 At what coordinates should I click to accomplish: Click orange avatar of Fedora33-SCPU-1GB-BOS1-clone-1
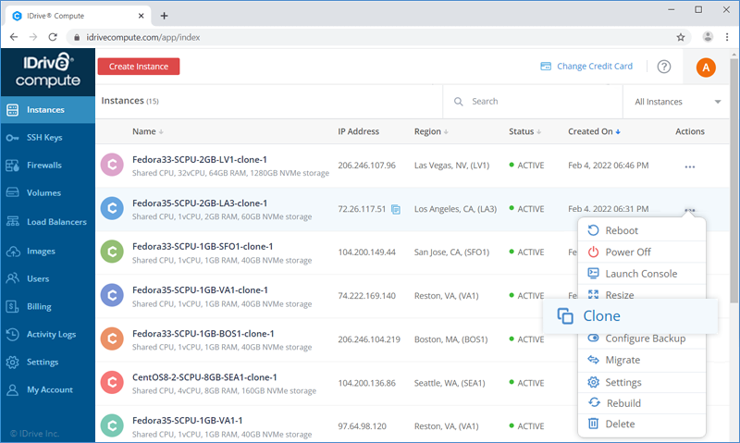coord(112,338)
